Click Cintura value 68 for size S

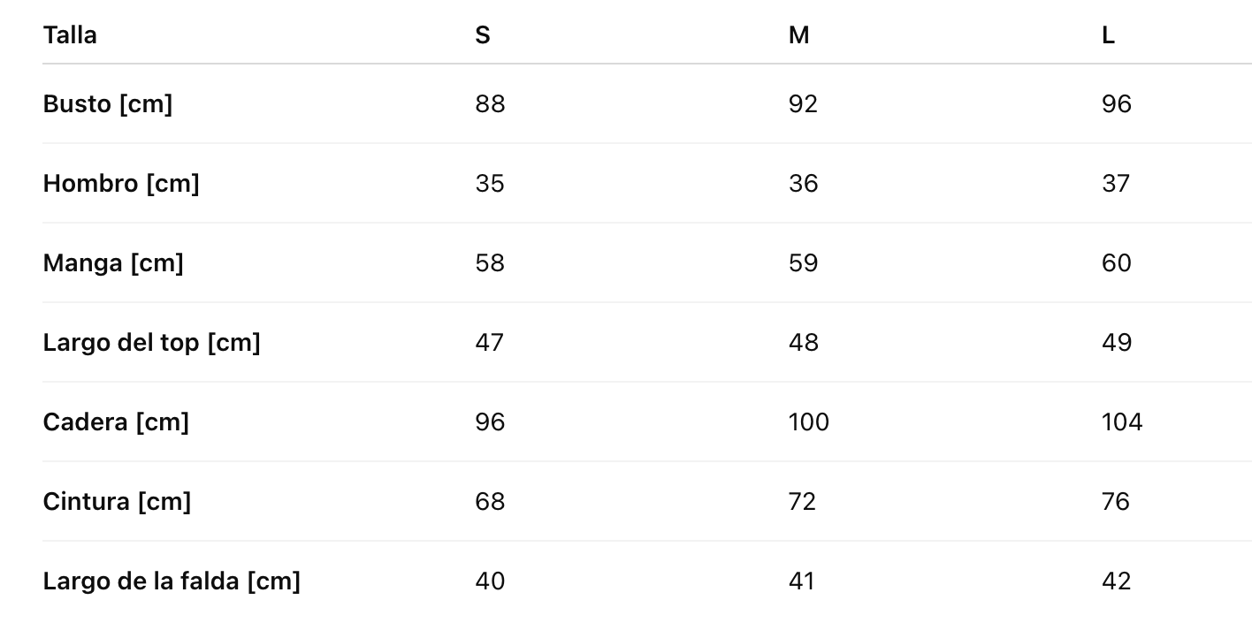click(490, 502)
